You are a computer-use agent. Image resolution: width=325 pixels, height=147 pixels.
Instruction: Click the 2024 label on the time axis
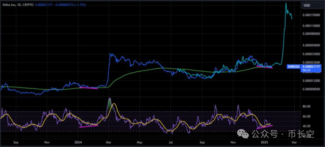click(78, 143)
